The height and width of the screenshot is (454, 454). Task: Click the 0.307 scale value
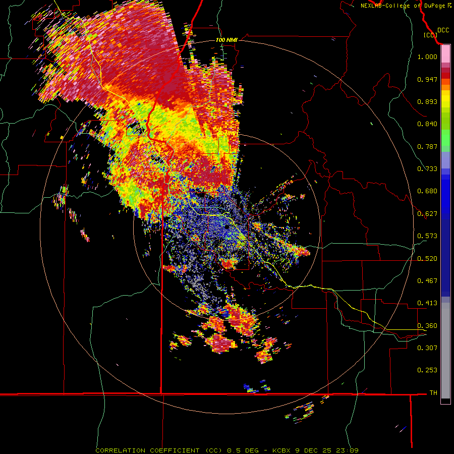(427, 348)
